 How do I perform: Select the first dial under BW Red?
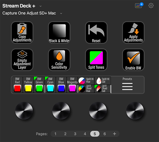tap(24, 111)
